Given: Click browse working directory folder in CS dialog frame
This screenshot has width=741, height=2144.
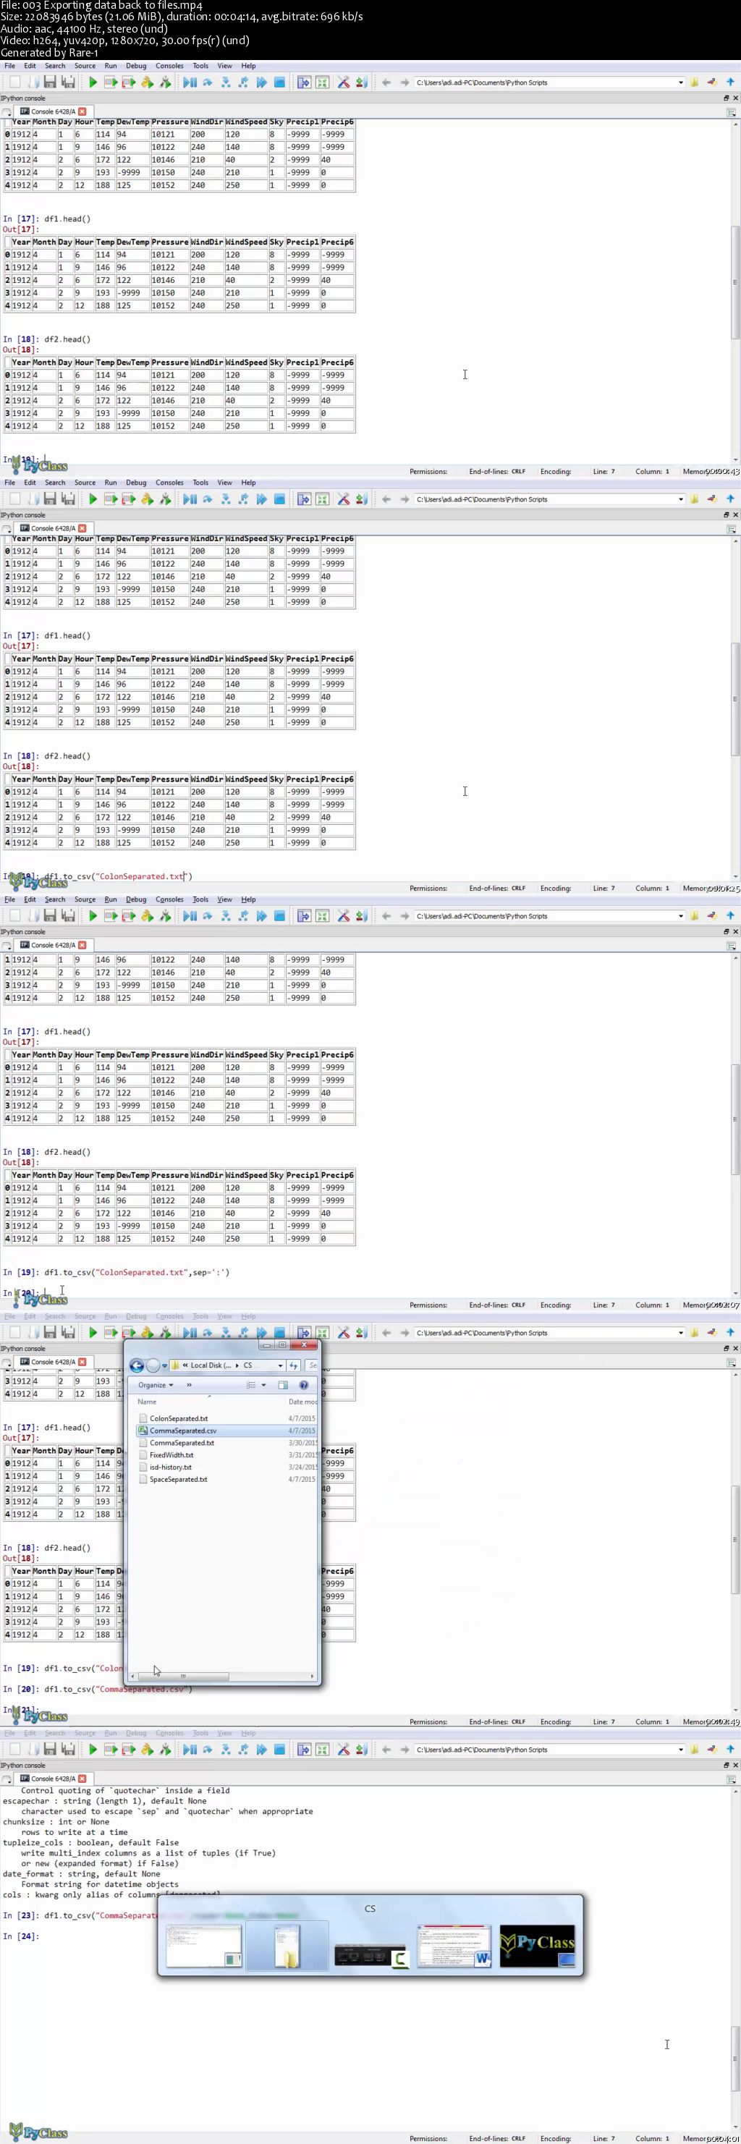Looking at the screenshot, I should pos(695,1333).
